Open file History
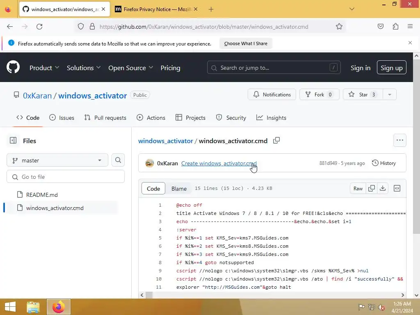 click(x=383, y=163)
